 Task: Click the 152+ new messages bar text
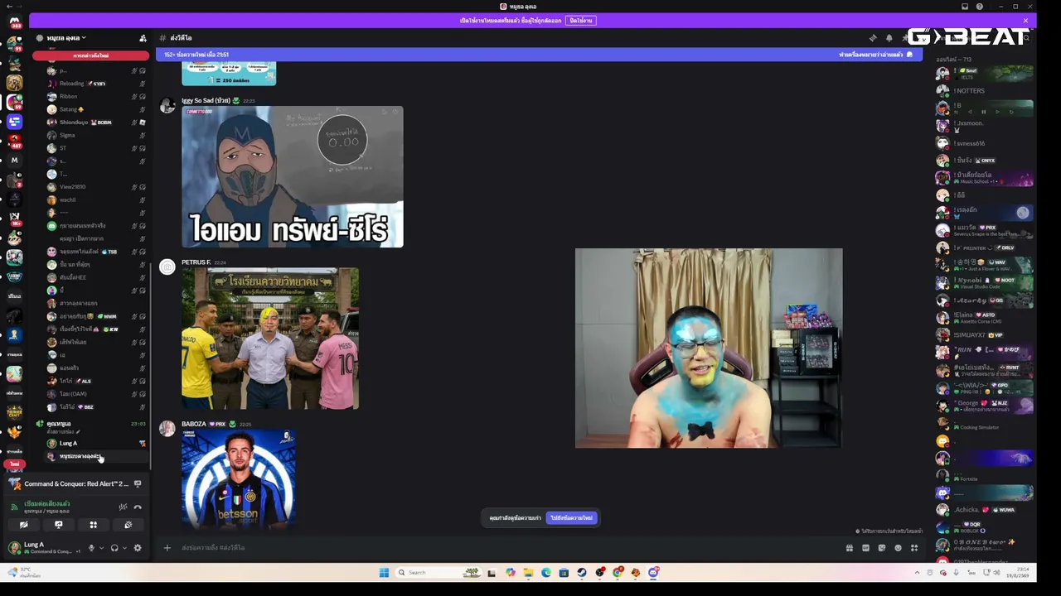196,55
